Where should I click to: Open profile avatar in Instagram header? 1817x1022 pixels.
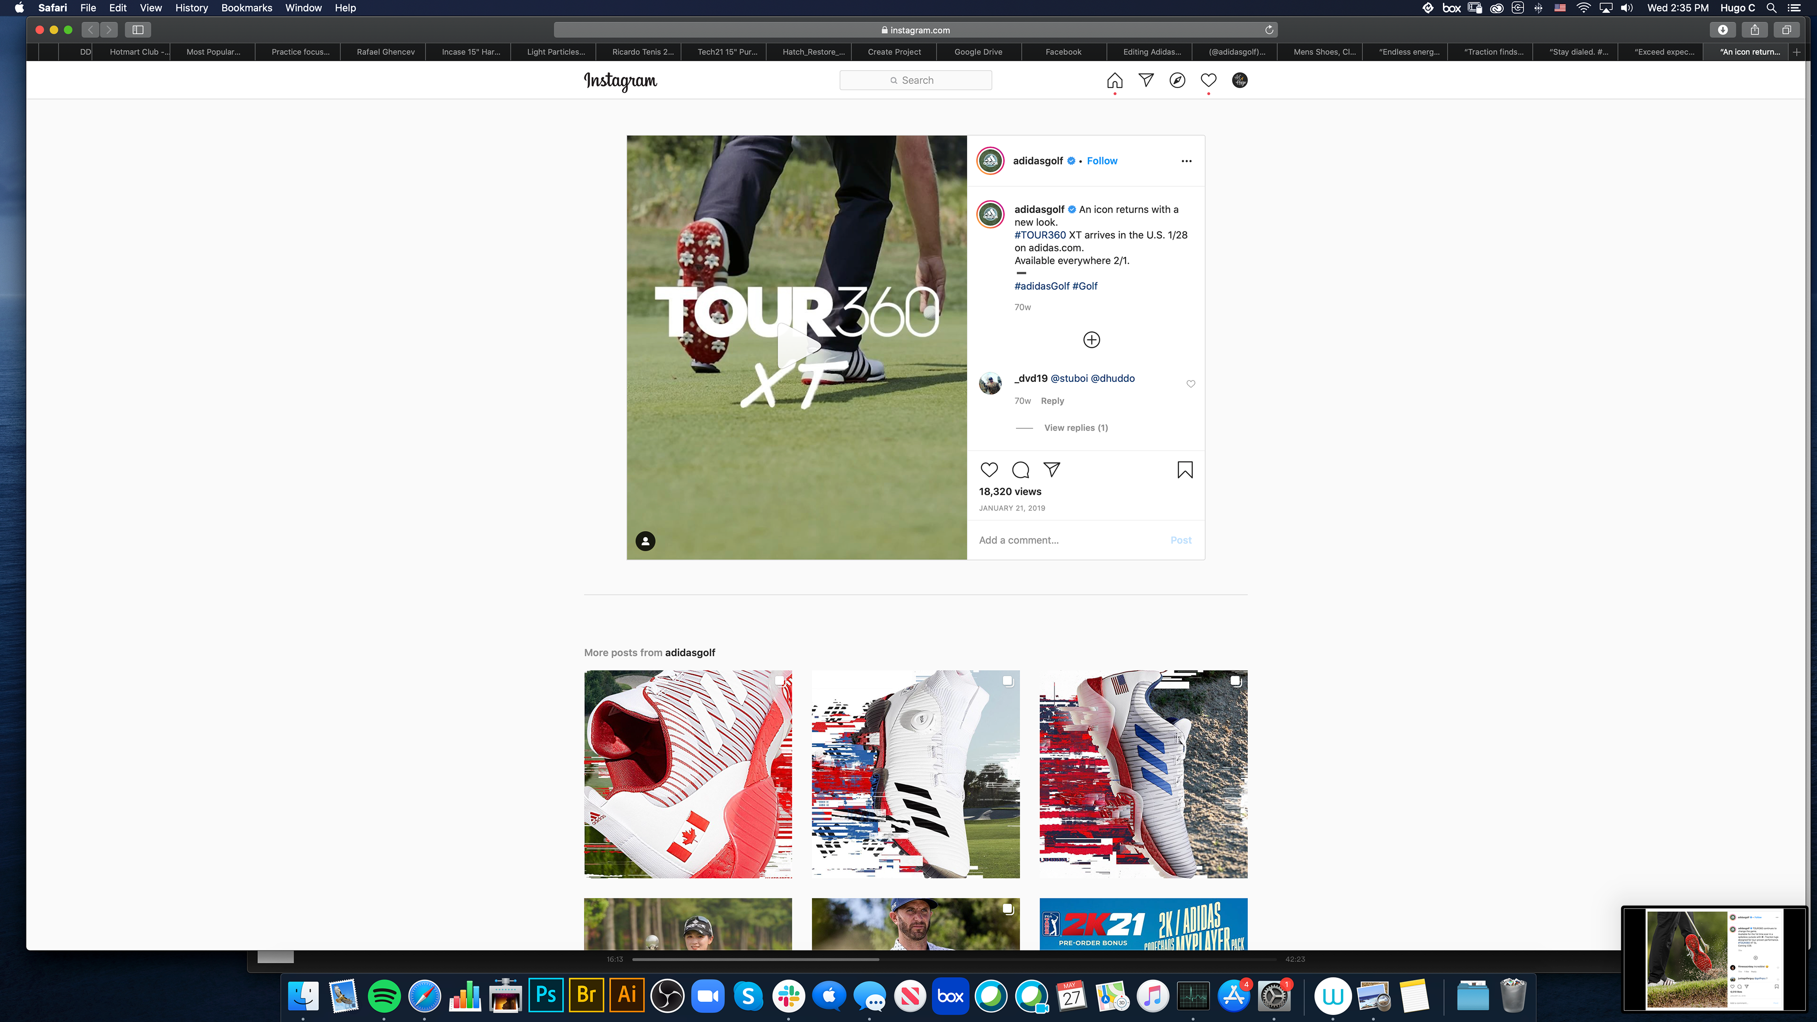coord(1239,80)
